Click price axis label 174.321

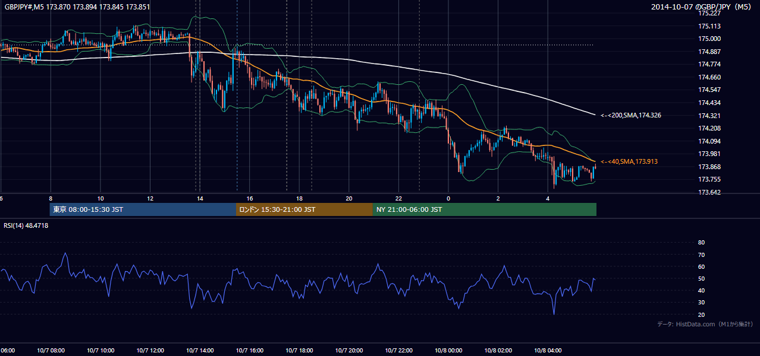[709, 116]
